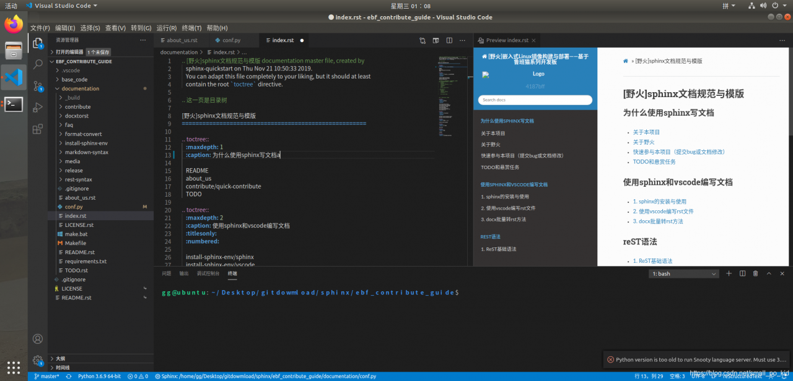Screen dimensions: 793x381
Task: Open the explorer panel ellipsis menu
Action: coord(143,40)
